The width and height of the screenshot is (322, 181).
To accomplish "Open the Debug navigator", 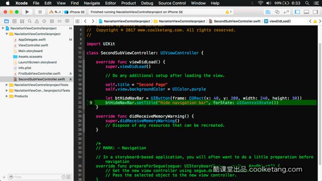I will [x=52, y=21].
